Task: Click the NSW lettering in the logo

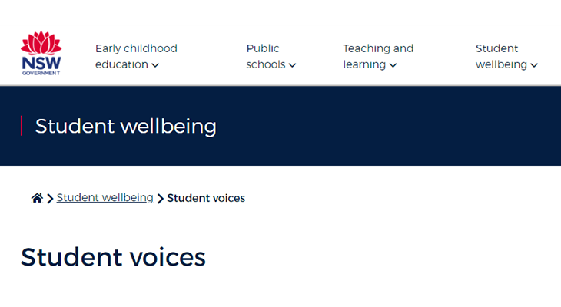Action: [x=41, y=64]
